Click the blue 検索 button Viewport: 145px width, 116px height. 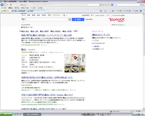click(78, 20)
